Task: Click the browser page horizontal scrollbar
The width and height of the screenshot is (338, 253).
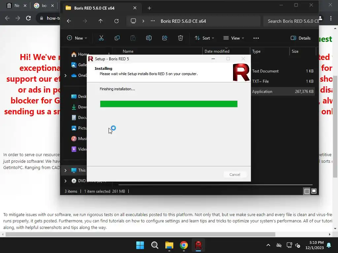Action: (x=140, y=234)
